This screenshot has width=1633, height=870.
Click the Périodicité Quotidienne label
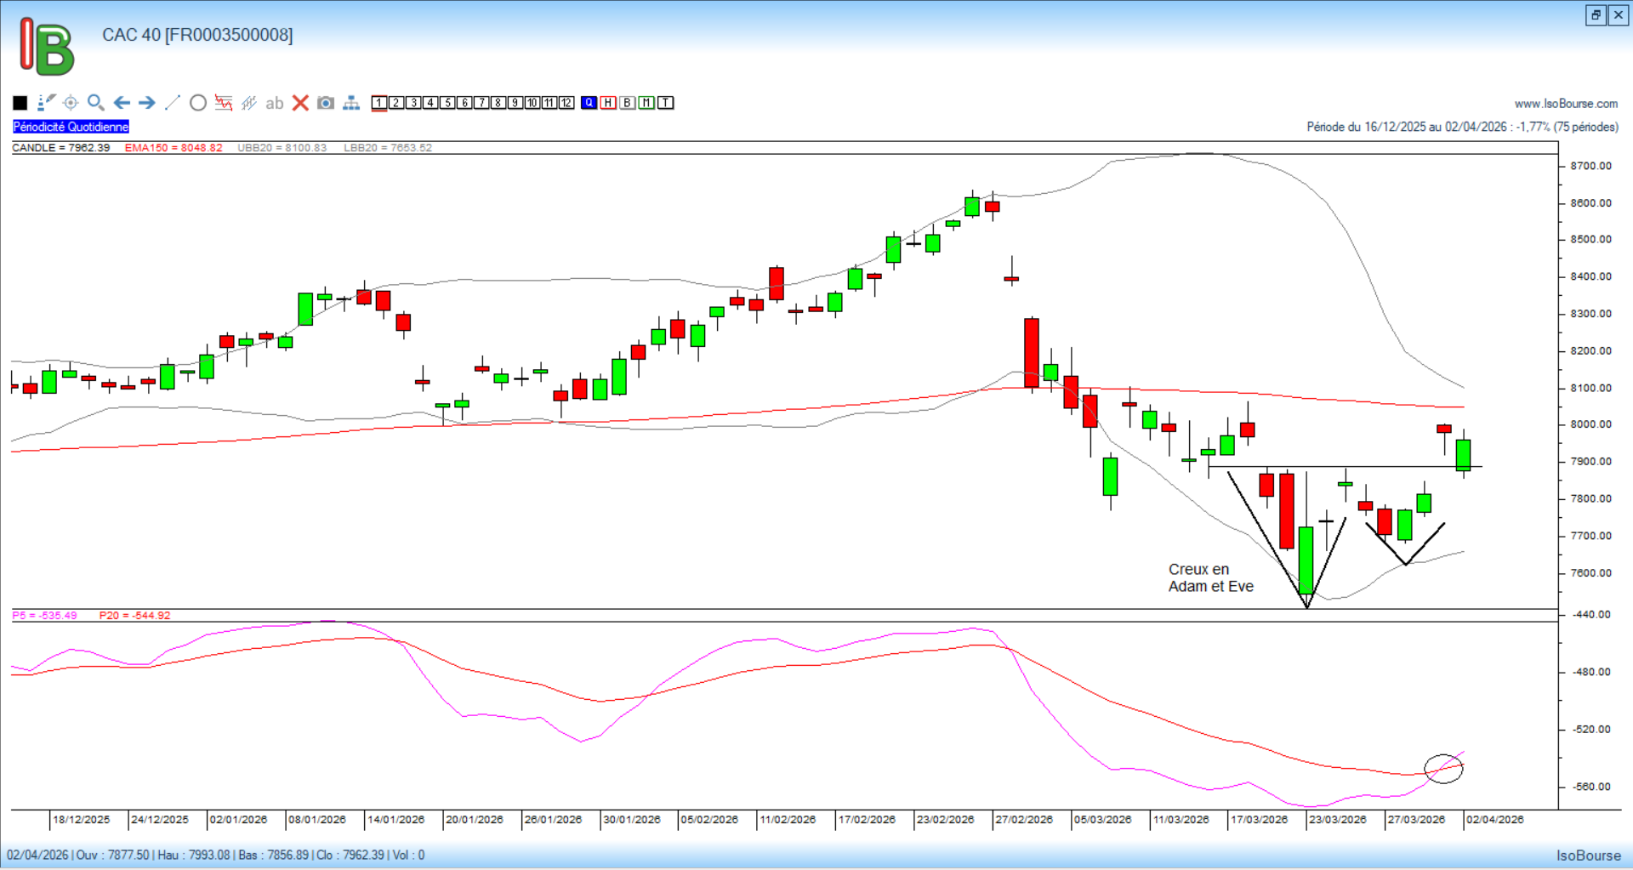71,127
